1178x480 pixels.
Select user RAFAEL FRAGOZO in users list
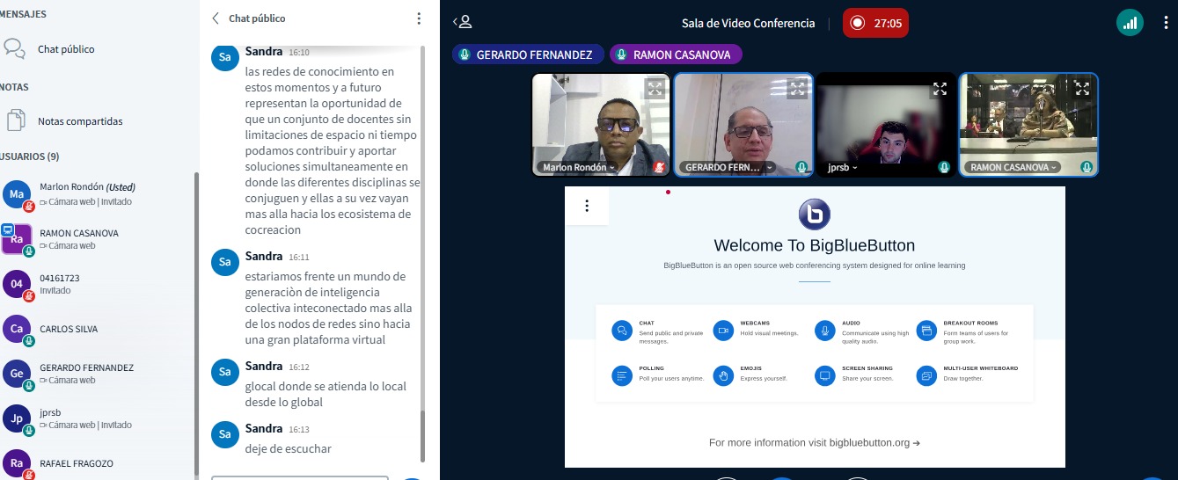(x=97, y=463)
